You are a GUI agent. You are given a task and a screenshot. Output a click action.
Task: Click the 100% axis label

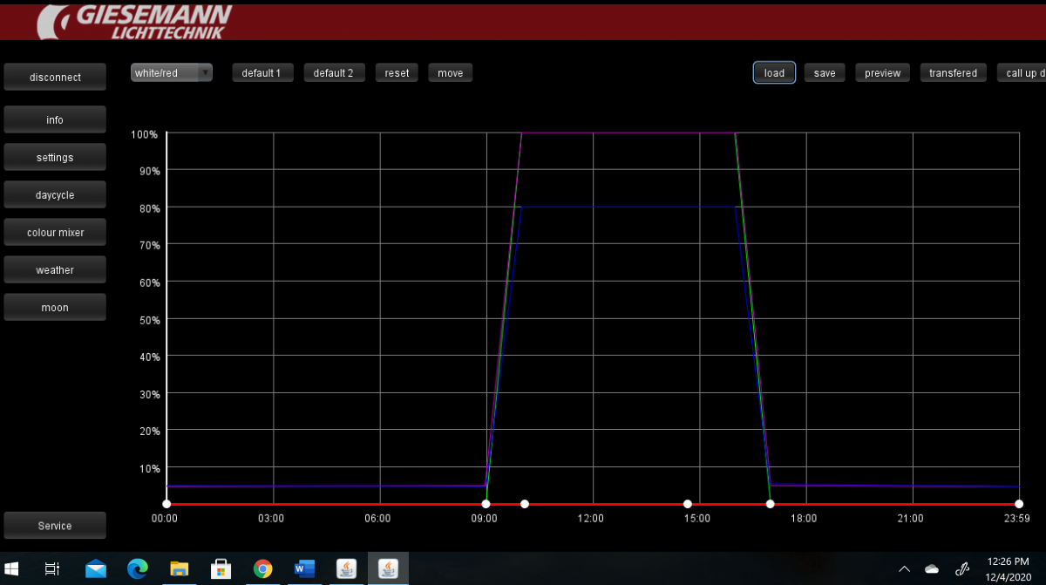click(144, 134)
